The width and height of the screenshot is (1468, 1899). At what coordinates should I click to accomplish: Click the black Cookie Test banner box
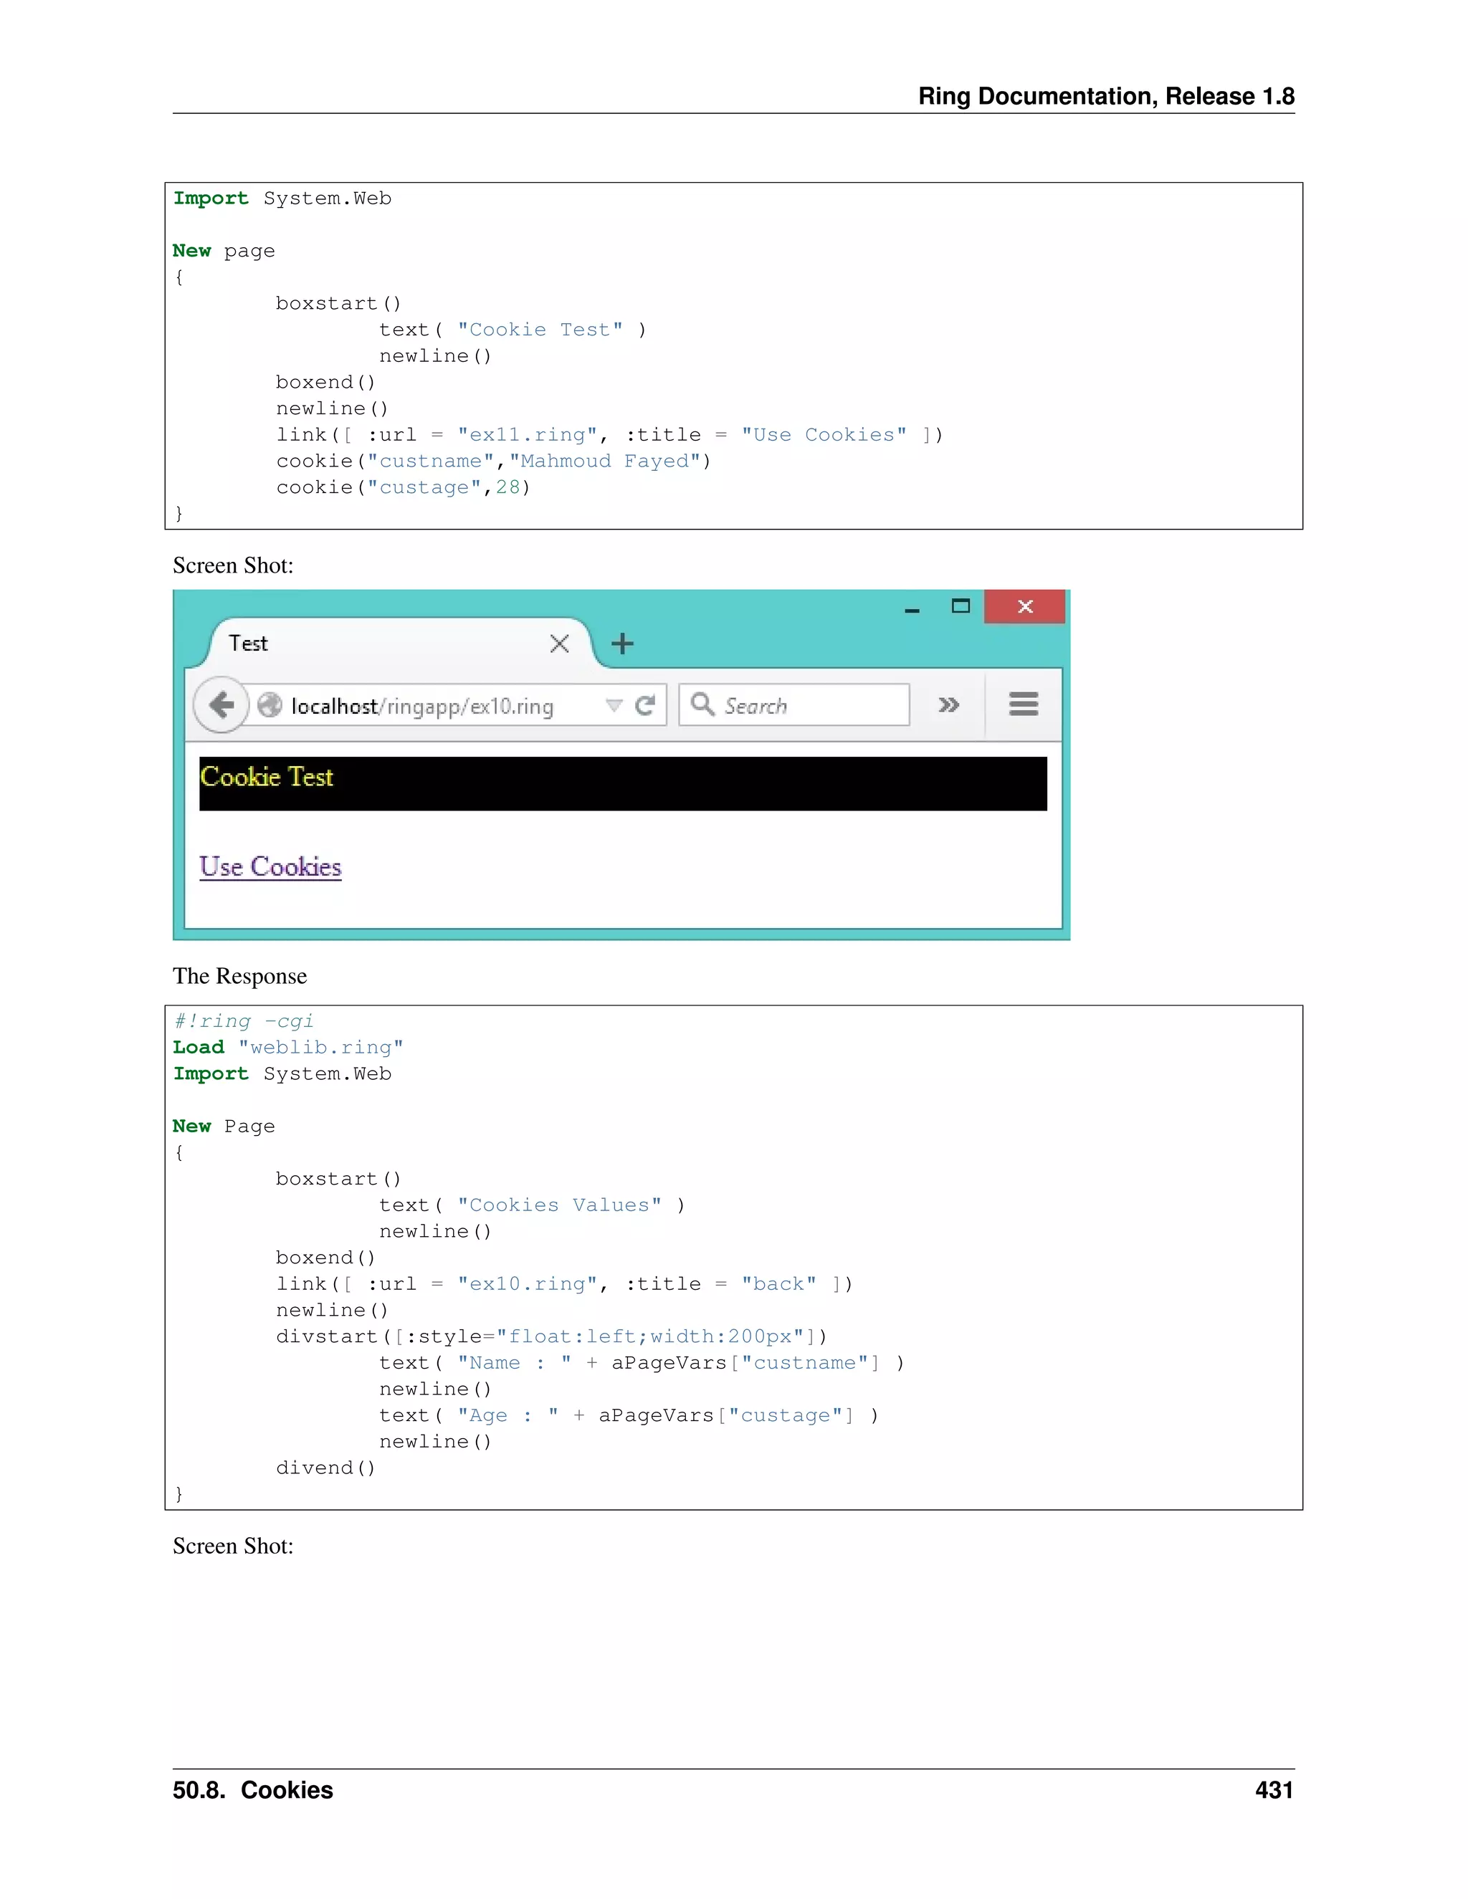tap(623, 783)
